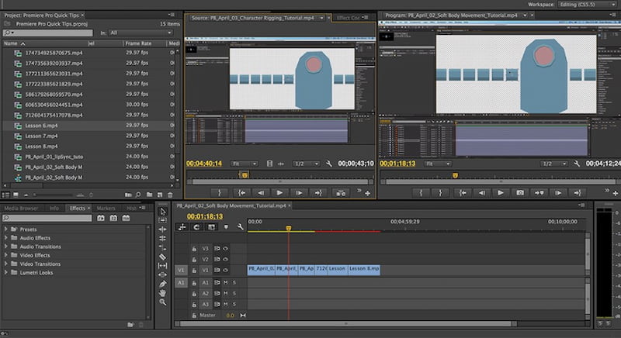This screenshot has width=621, height=338.
Task: Click the Project panel icon-size zoom slider
Action: tap(54, 195)
